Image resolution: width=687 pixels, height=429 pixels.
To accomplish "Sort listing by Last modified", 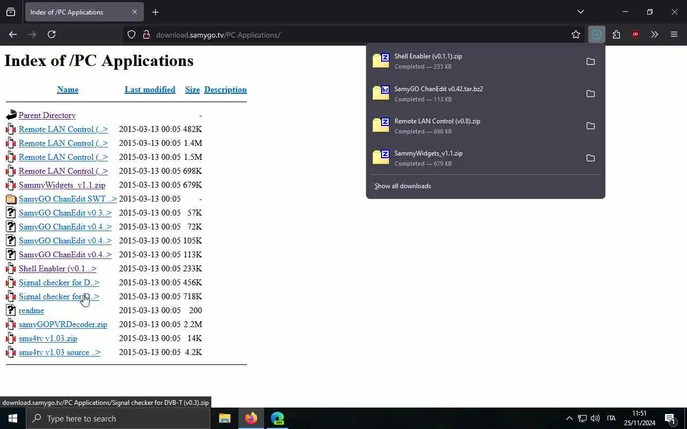I will click(x=150, y=90).
